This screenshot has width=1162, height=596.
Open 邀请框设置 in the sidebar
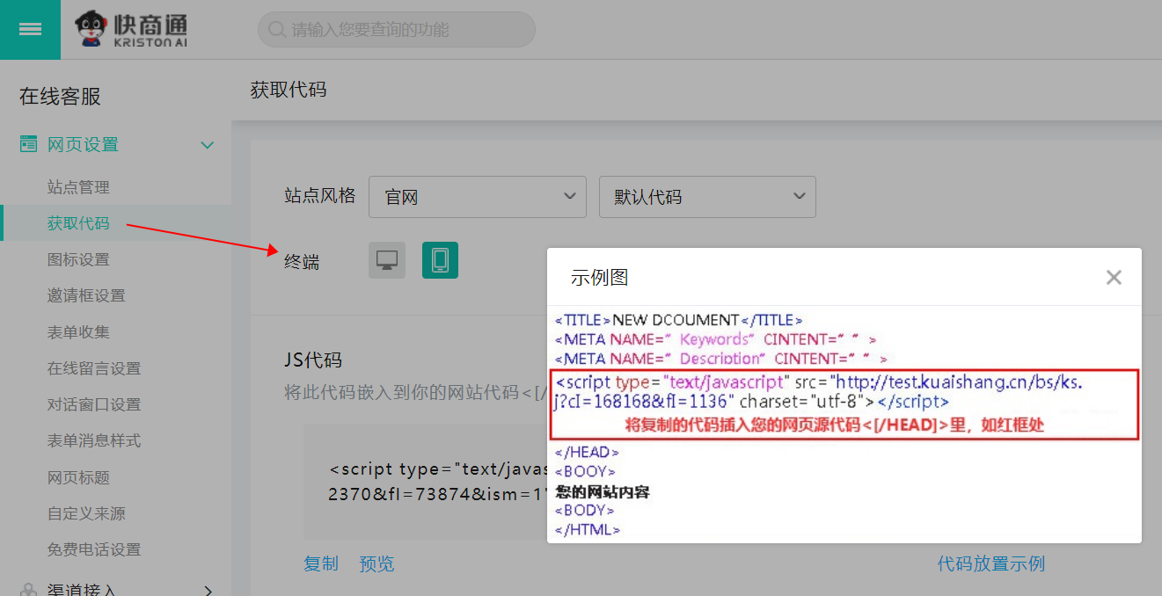point(86,295)
